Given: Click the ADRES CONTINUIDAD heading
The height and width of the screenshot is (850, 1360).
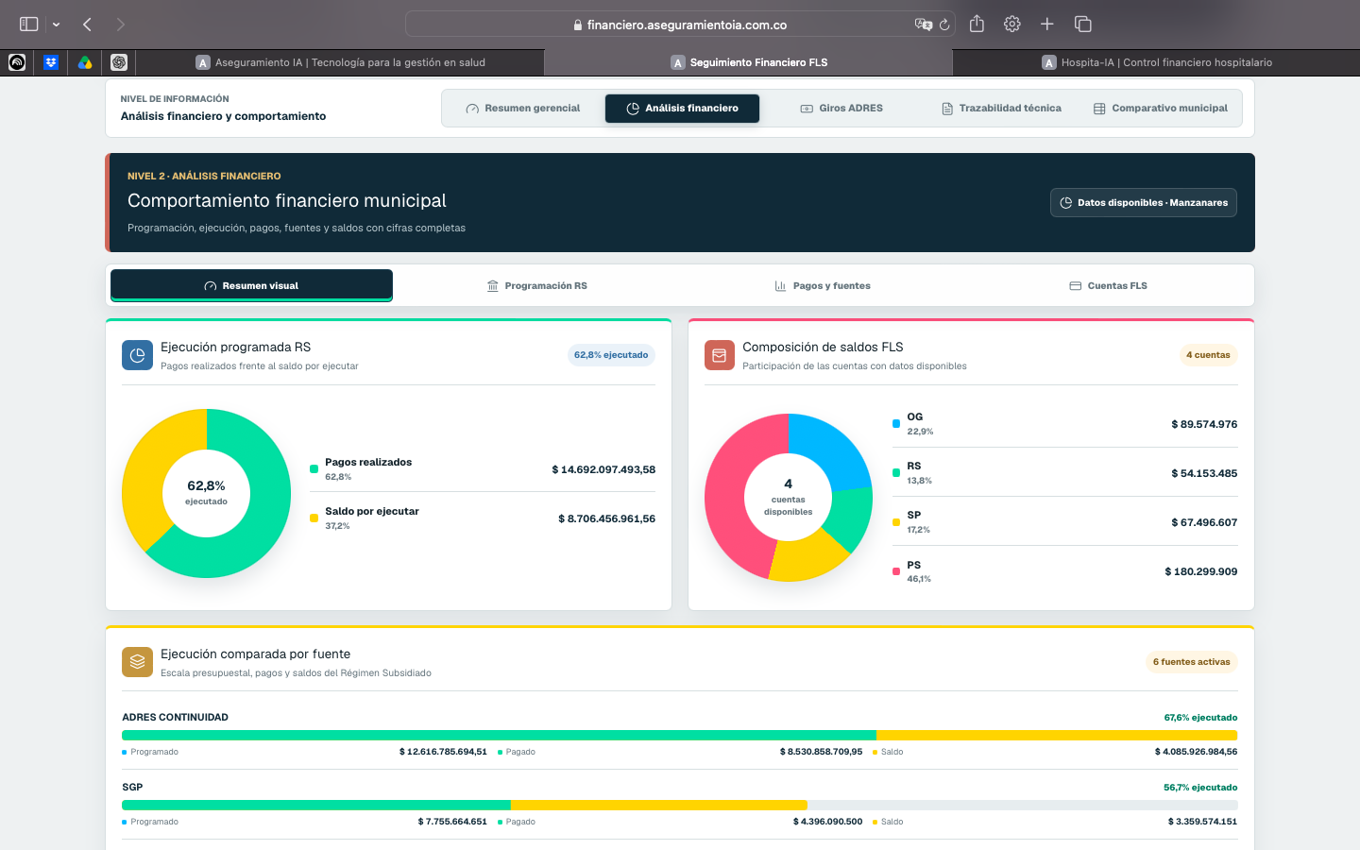Looking at the screenshot, I should [175, 718].
